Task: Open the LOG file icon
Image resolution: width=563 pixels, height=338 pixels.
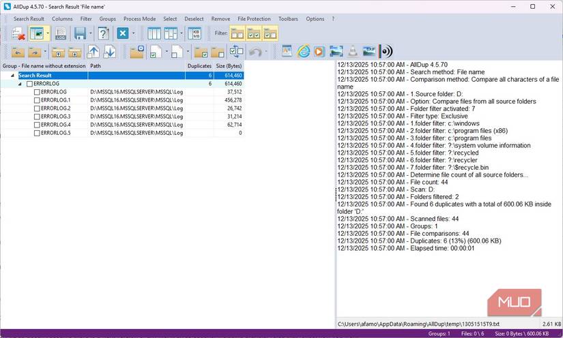Action: pos(61,33)
